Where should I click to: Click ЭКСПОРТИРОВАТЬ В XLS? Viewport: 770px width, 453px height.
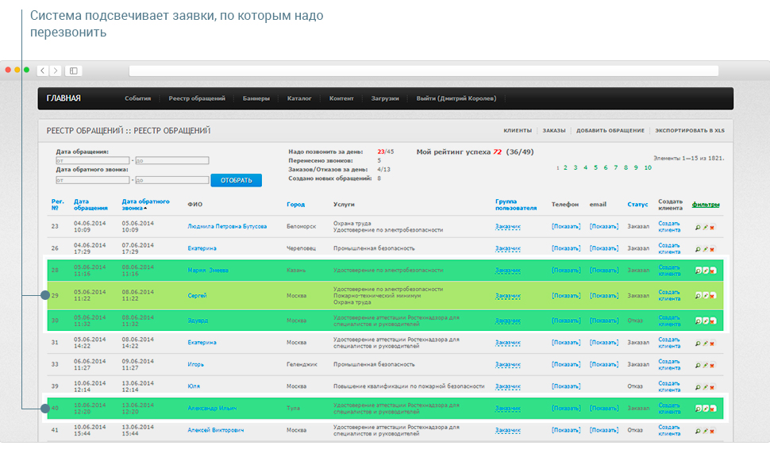pyautogui.click(x=690, y=131)
